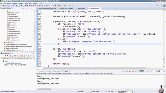166x93 pixels.
Task: Select delete_modal.html in Project Explorer
Action: pos(15,20)
